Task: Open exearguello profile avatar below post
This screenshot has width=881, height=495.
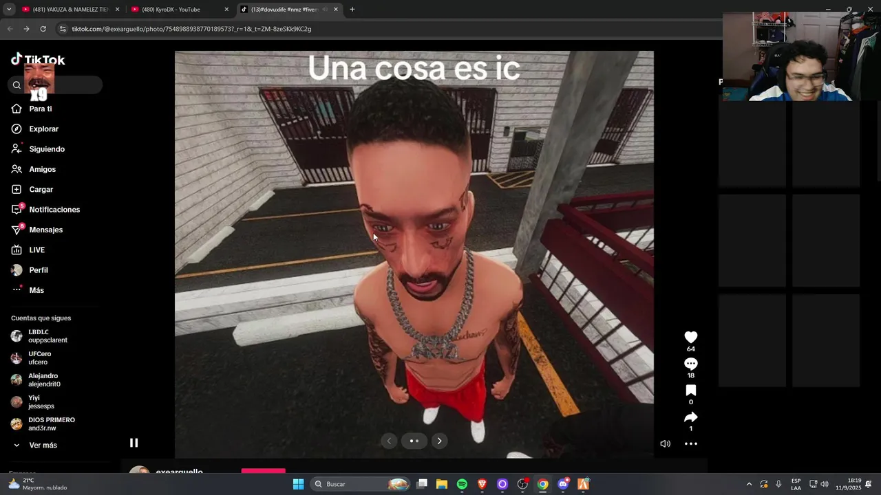Action: tap(140, 470)
